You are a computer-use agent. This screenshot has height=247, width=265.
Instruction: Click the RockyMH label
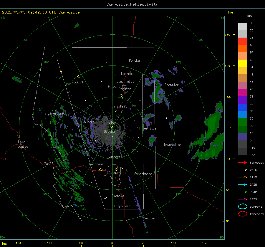78,82
